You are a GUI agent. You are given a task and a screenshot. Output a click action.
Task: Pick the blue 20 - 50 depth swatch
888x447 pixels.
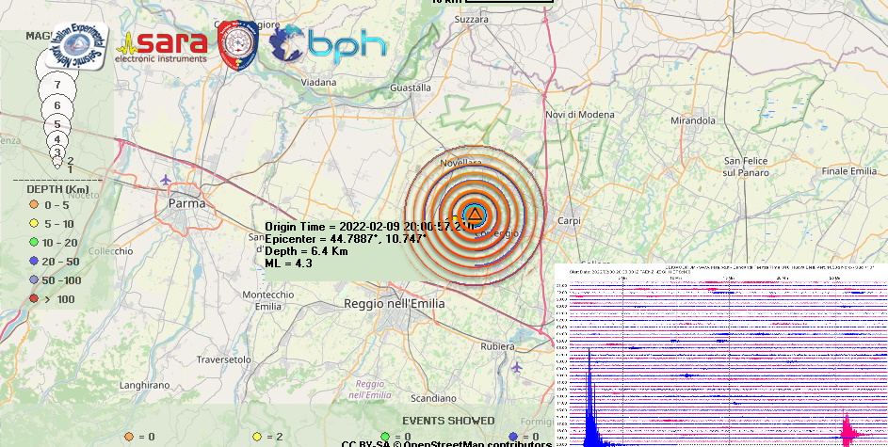(34, 261)
